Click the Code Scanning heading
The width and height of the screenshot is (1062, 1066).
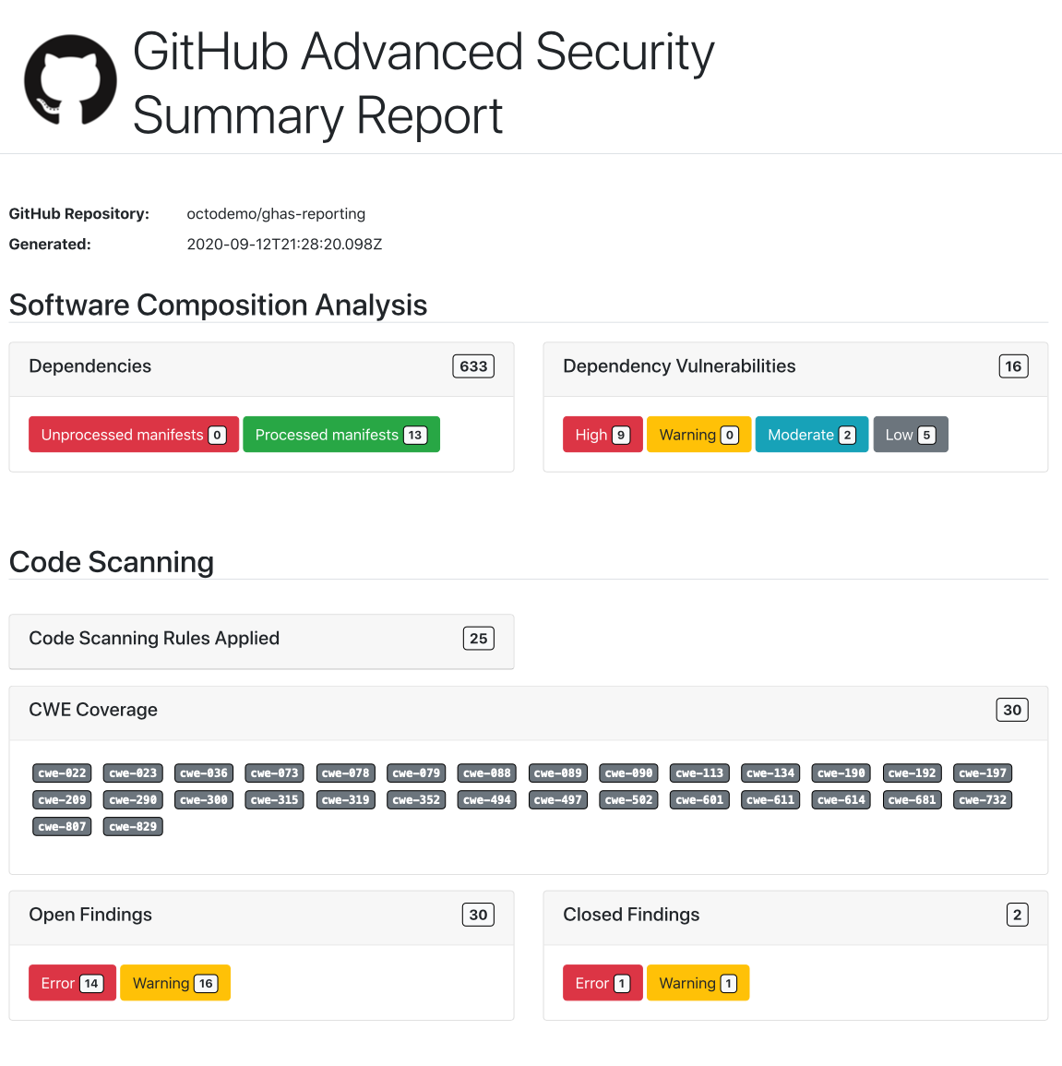(x=112, y=562)
